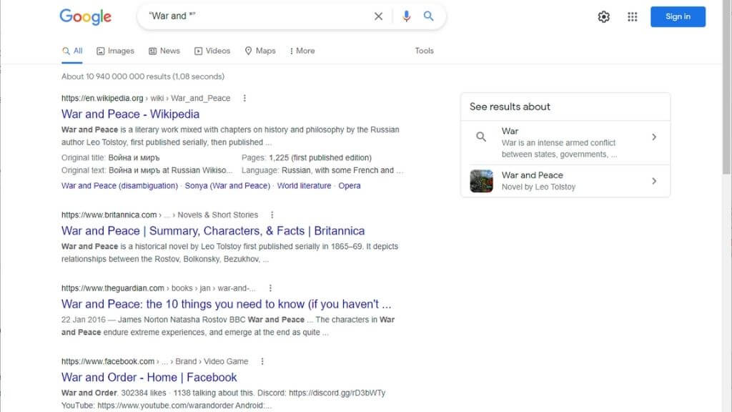Open options menu for Britannica result
Screen dimensions: 732x412
(272, 215)
